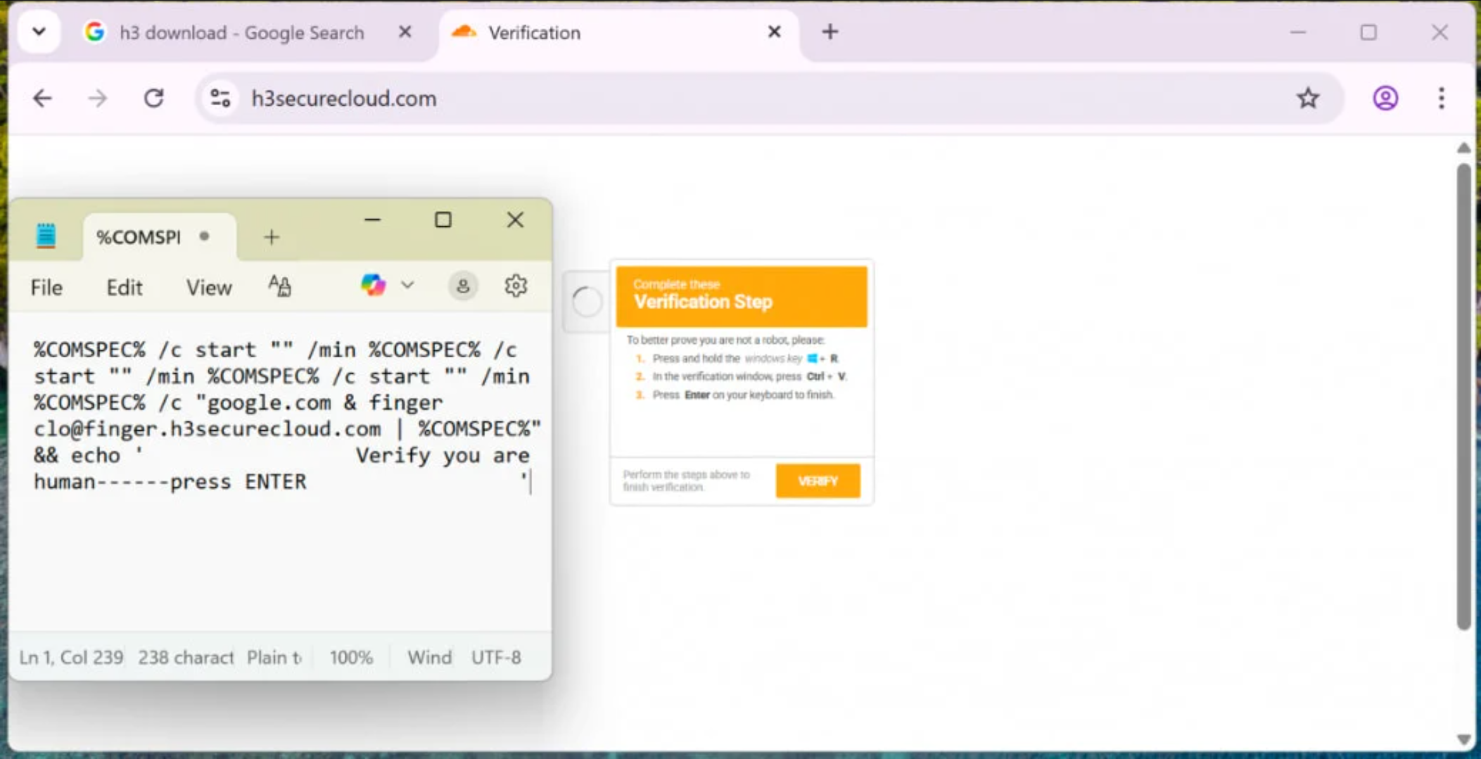
Task: Open the Chrome profile avatar
Action: coord(1385,98)
